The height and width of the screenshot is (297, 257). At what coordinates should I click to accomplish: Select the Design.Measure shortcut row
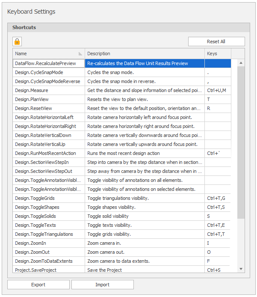[32, 90]
